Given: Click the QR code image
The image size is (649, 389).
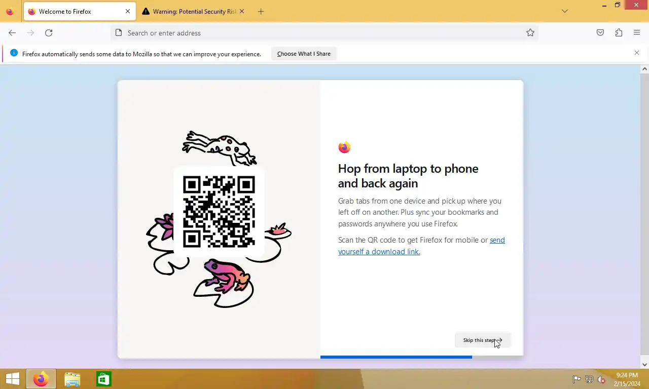Looking at the screenshot, I should (x=219, y=212).
